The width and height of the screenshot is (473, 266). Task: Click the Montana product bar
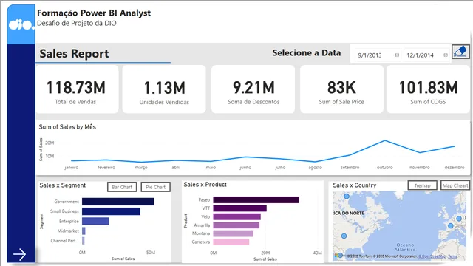click(x=234, y=233)
